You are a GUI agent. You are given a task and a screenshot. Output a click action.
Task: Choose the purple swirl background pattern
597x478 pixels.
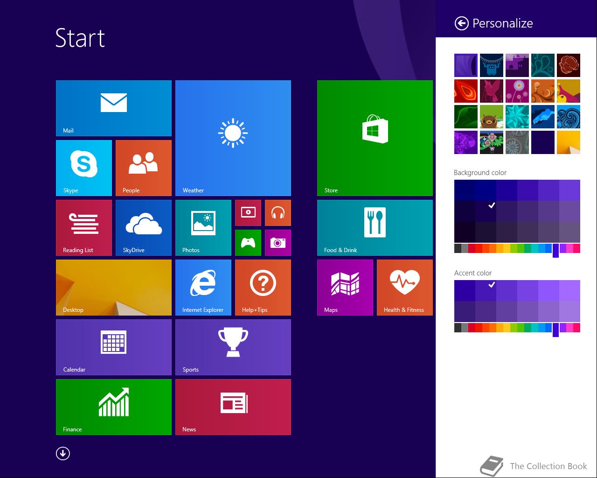click(x=466, y=65)
